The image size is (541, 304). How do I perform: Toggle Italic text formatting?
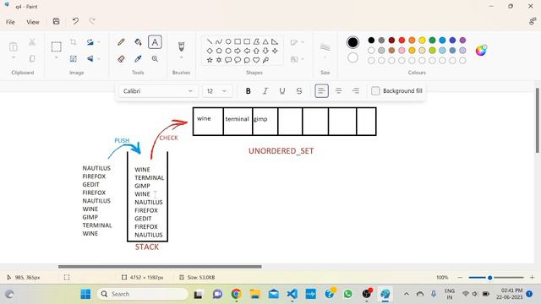click(265, 91)
